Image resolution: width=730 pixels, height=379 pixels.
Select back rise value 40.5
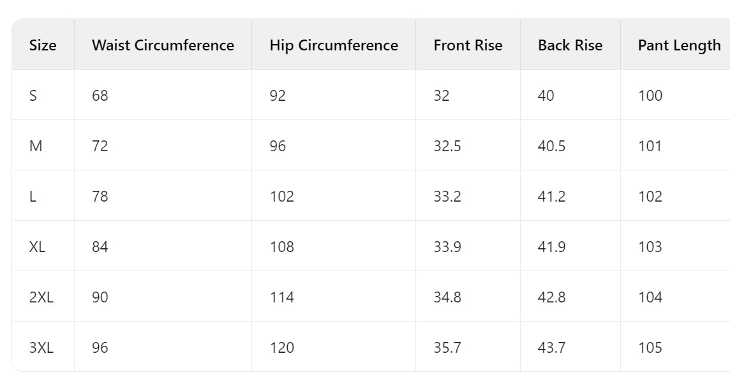[x=552, y=146]
